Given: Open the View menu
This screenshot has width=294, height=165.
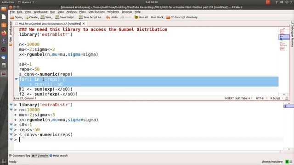Looking at the screenshot, I should click(28, 12).
